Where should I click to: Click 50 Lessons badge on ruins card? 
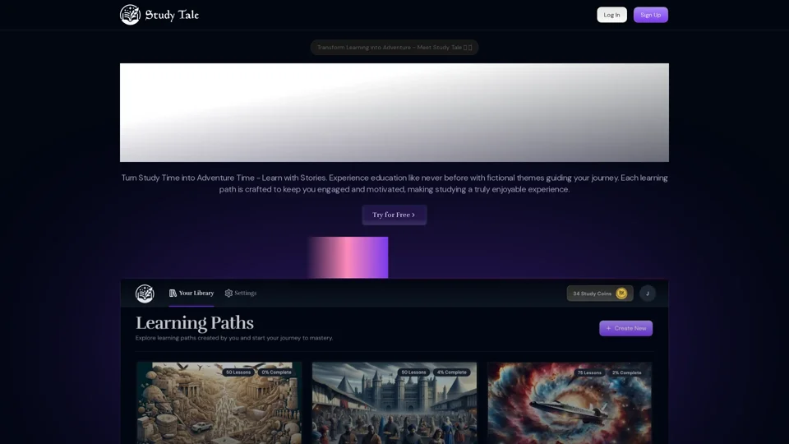[238, 372]
